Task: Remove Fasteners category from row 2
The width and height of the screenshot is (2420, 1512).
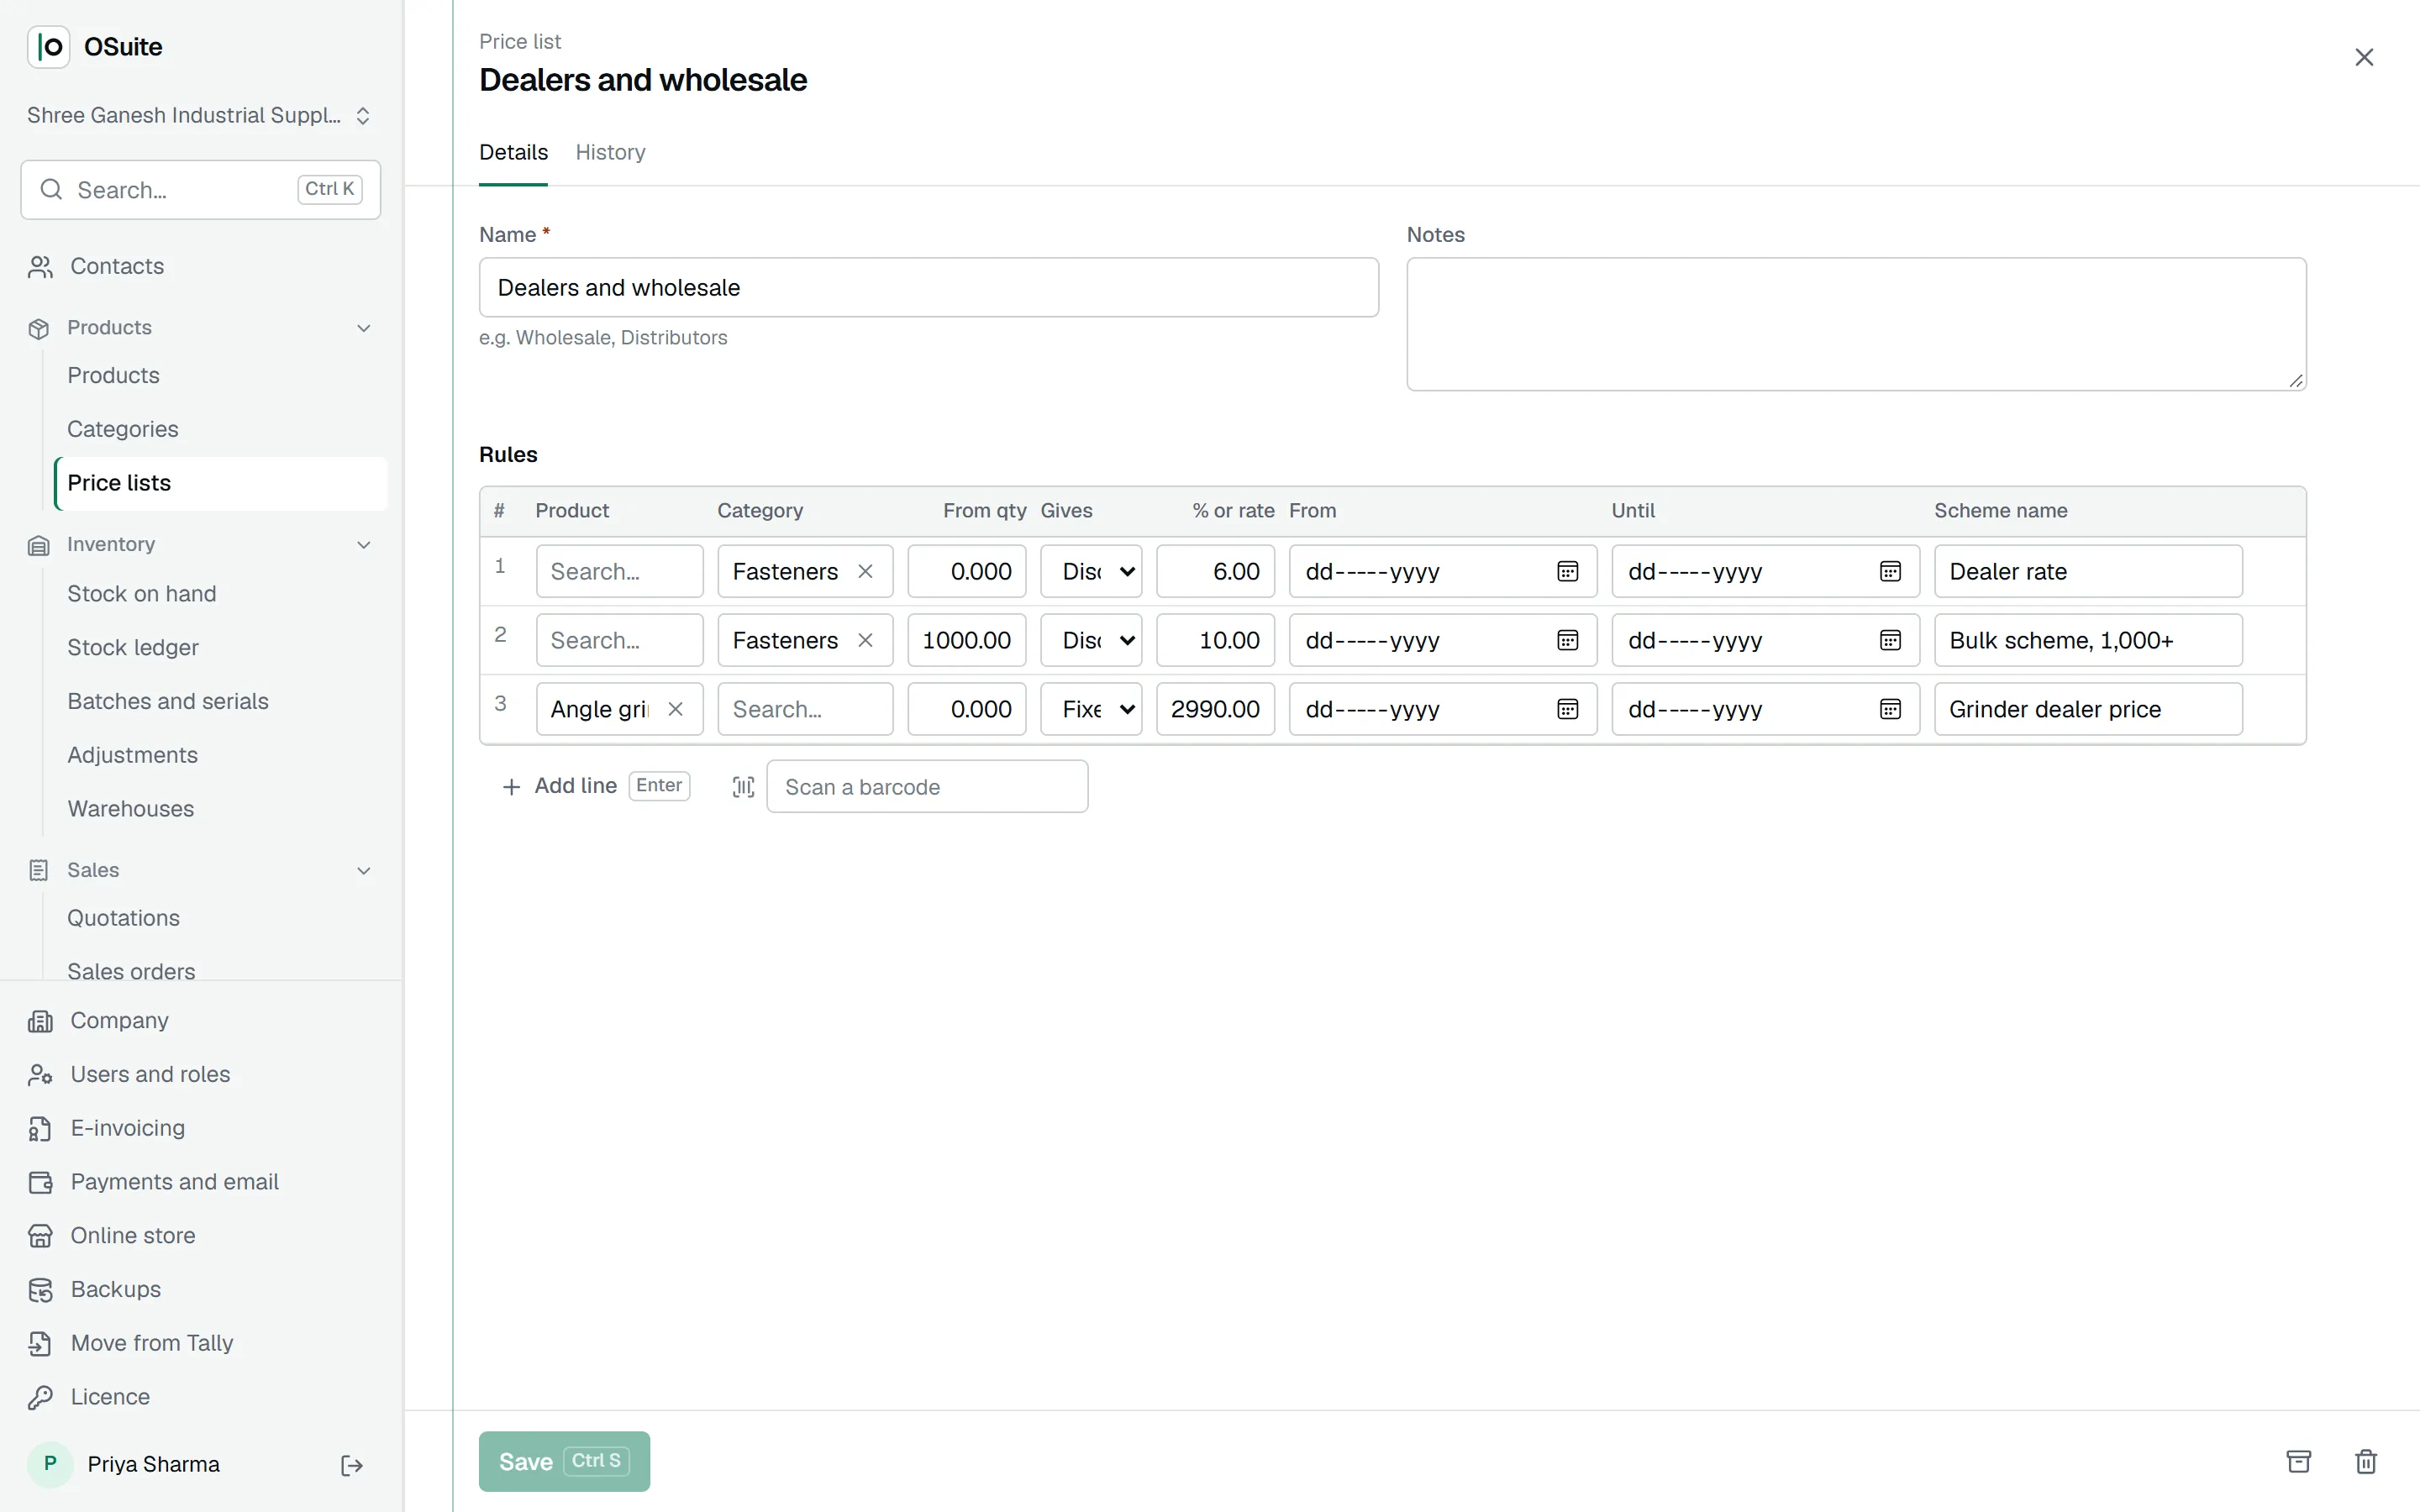Action: click(x=865, y=640)
